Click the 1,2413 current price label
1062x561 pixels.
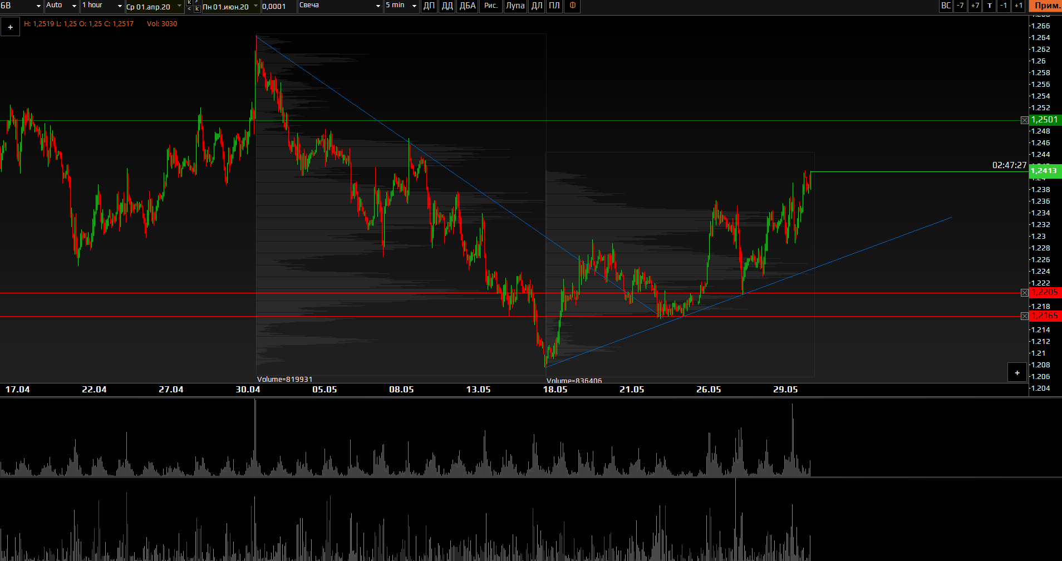tap(1045, 171)
